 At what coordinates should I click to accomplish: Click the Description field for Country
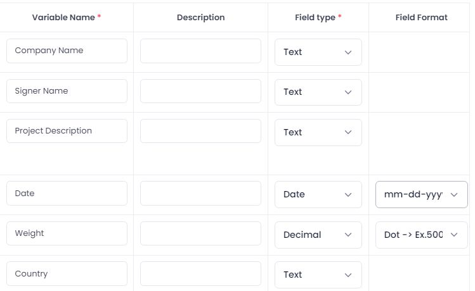click(200, 274)
